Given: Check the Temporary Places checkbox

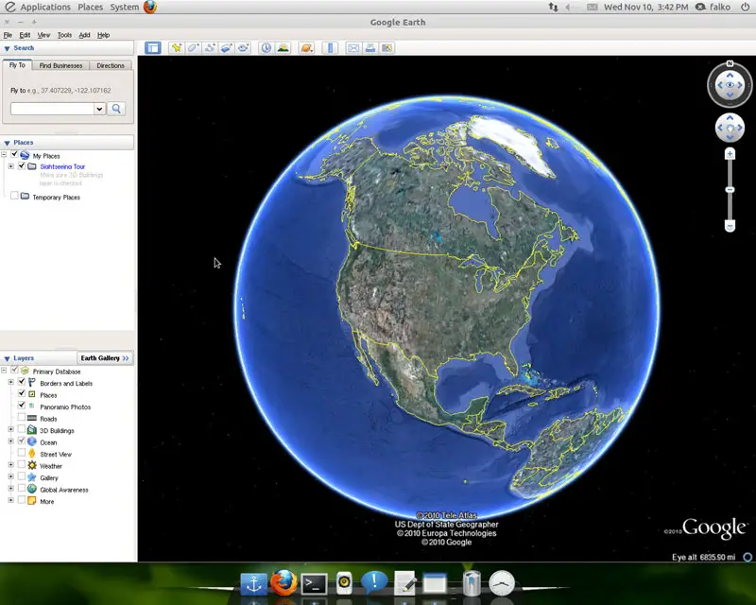Looking at the screenshot, I should [14, 196].
